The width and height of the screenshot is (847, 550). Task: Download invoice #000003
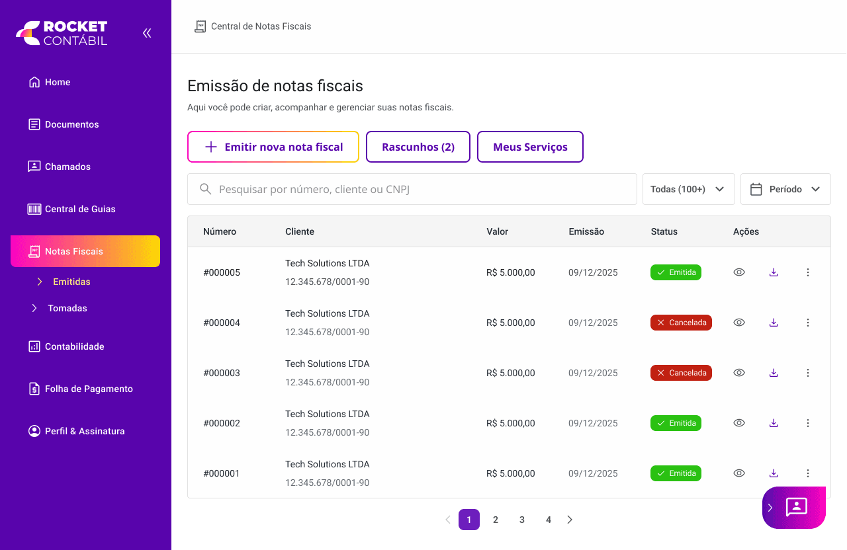(x=774, y=373)
